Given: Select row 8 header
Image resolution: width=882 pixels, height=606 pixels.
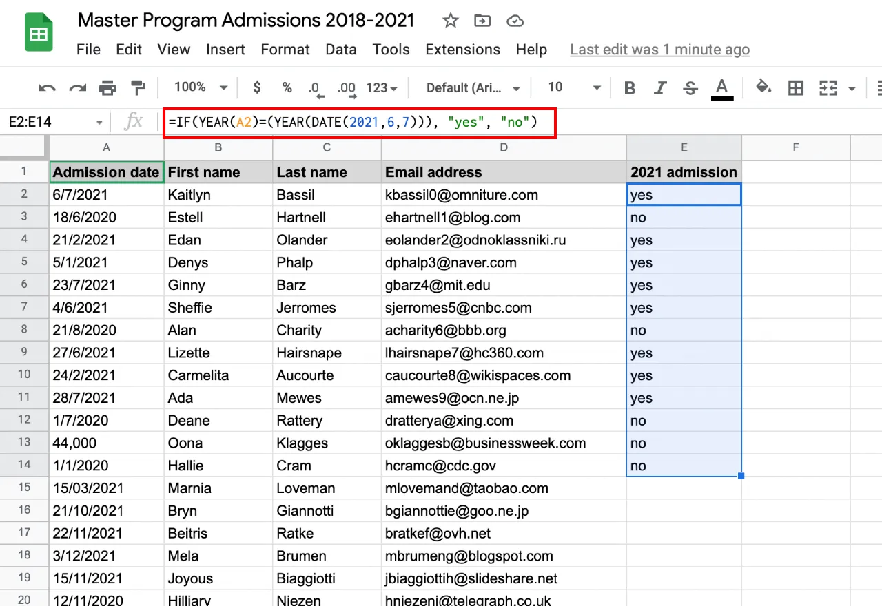Looking at the screenshot, I should 24,330.
